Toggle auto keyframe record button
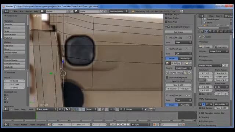The image size is (235, 132). click(x=154, y=125)
